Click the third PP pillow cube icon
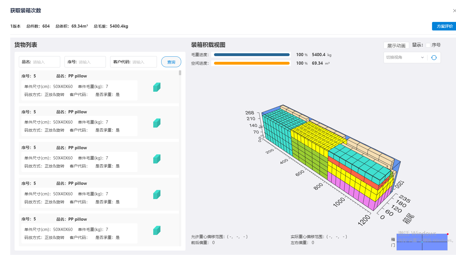Image resolution: width=456 pixels, height=256 pixels. pyautogui.click(x=157, y=159)
